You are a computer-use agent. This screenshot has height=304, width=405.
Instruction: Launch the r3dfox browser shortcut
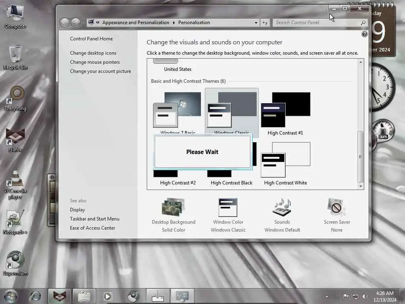[x=15, y=140]
